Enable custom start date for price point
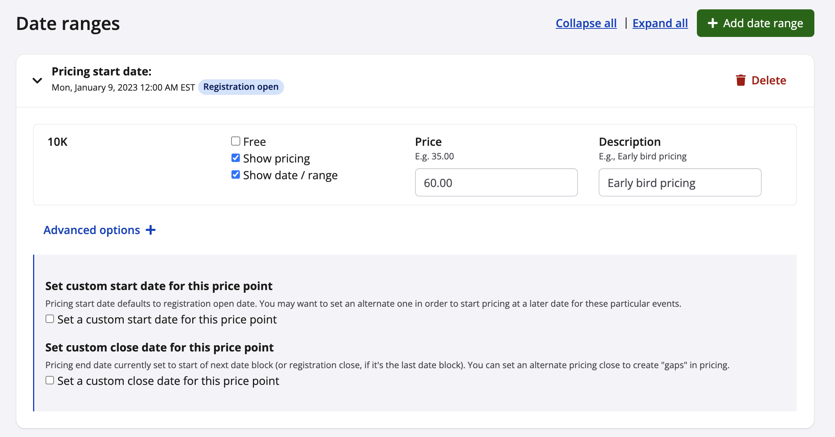Screen dimensions: 835x437 50,319
